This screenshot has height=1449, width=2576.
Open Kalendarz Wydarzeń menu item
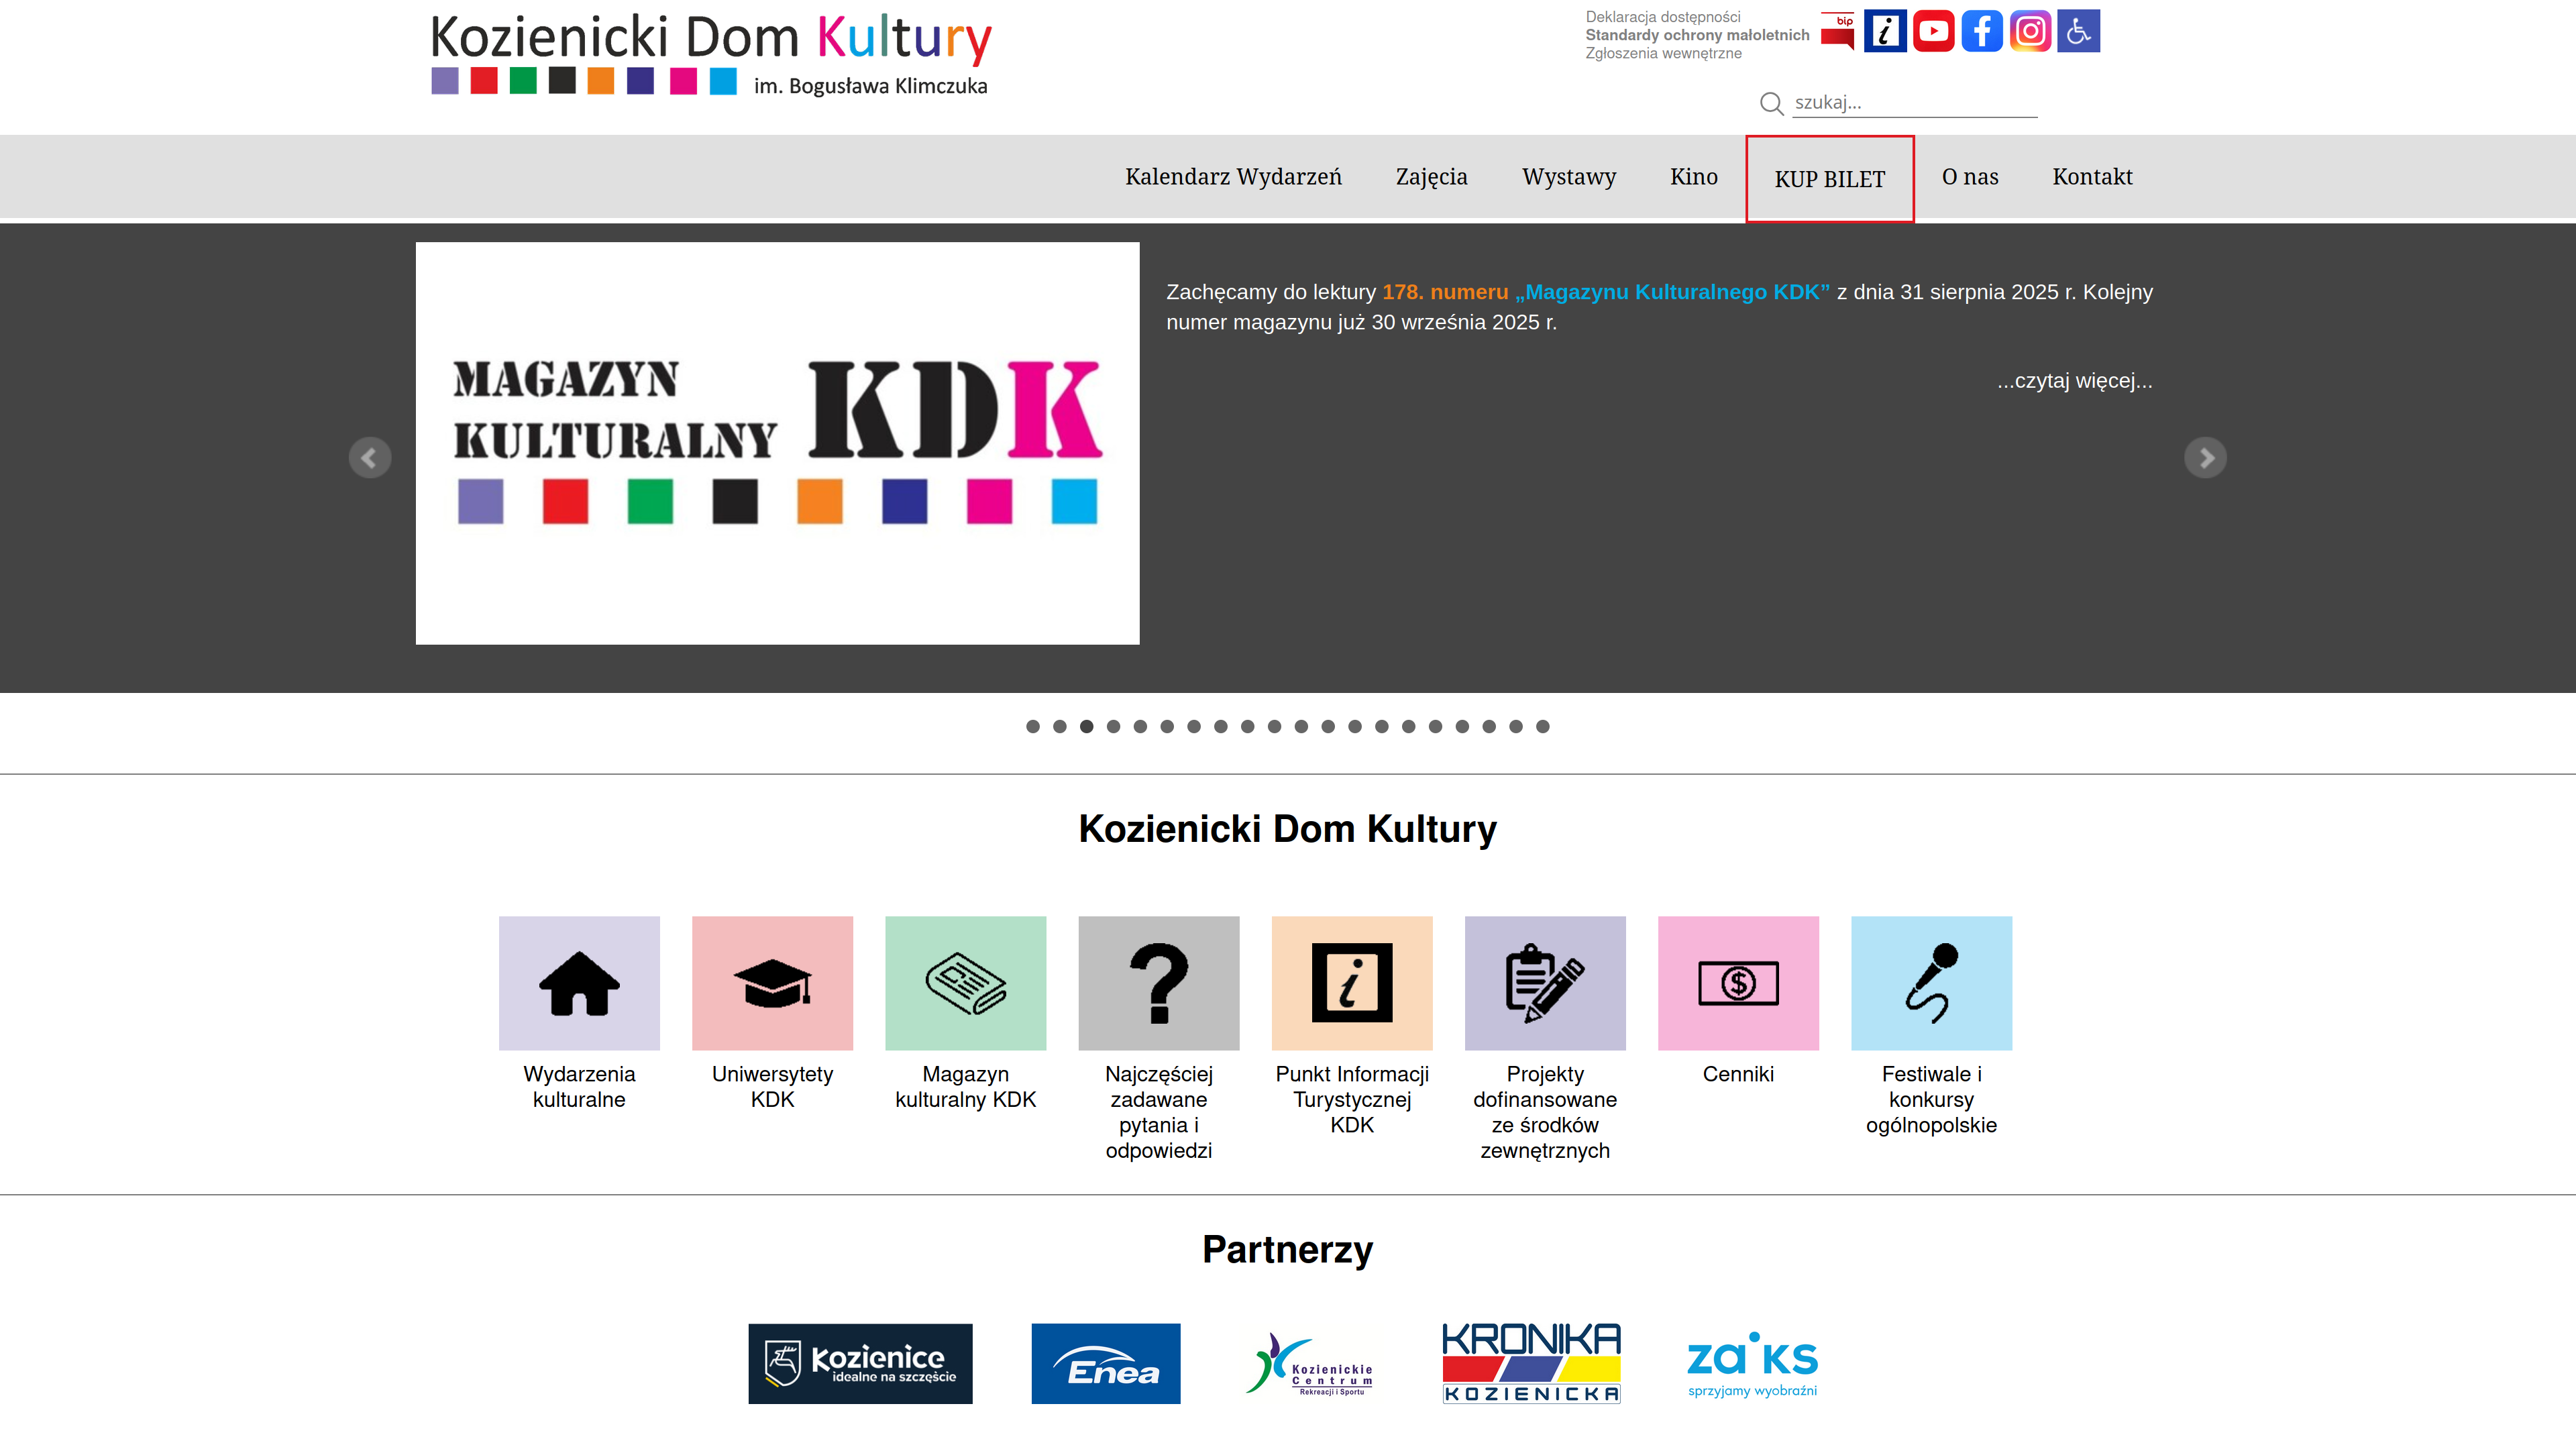[x=1233, y=177]
